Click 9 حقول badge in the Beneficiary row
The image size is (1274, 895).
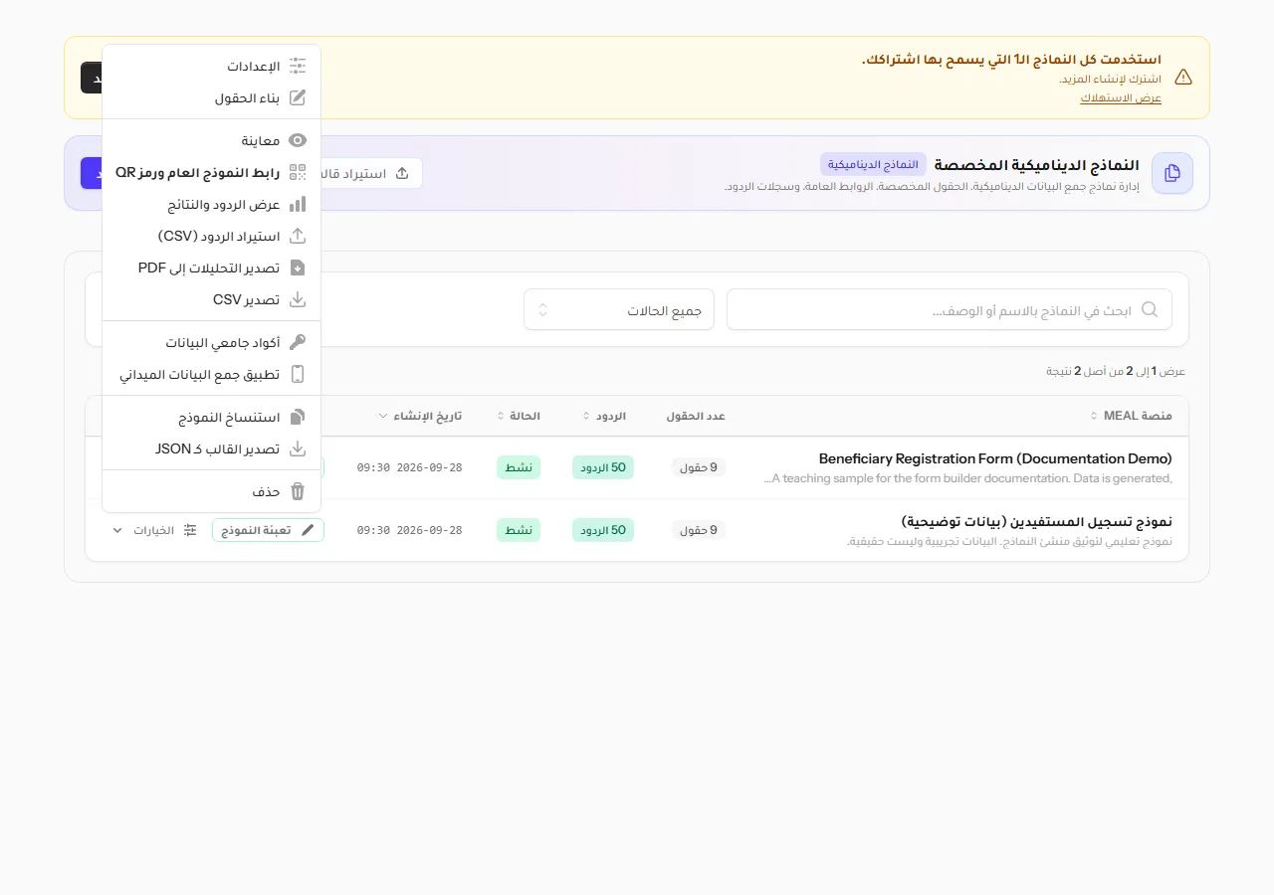pos(699,467)
